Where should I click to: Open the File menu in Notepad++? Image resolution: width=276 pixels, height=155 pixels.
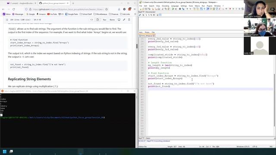pos(141,6)
